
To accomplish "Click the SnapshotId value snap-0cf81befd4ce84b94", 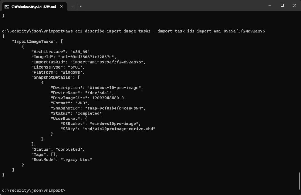I will point(114,108).
